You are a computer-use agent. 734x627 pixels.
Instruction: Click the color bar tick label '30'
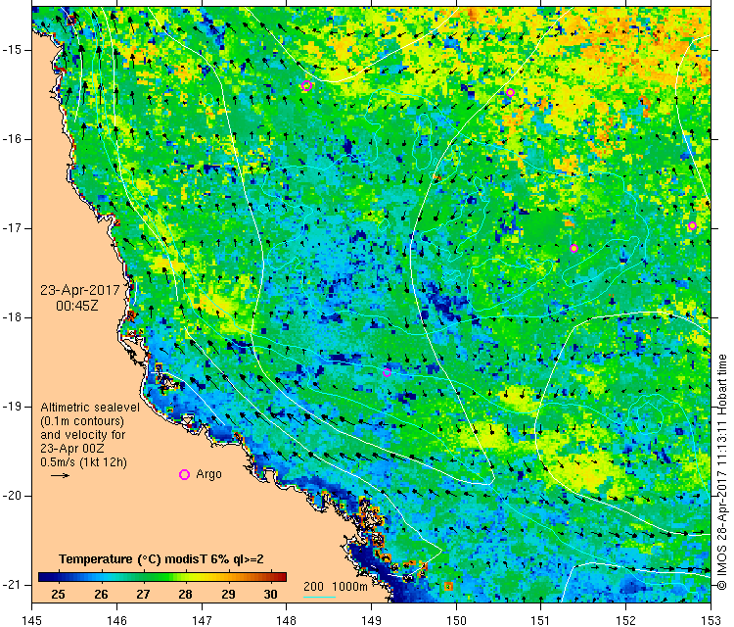pyautogui.click(x=270, y=595)
